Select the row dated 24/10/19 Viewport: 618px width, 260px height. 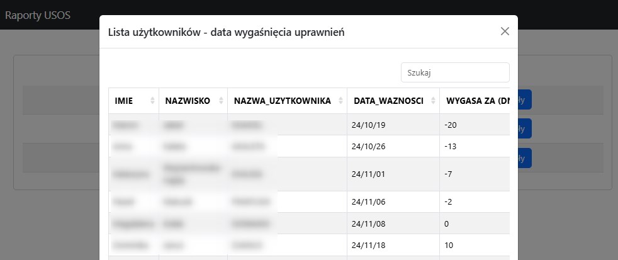pos(309,125)
